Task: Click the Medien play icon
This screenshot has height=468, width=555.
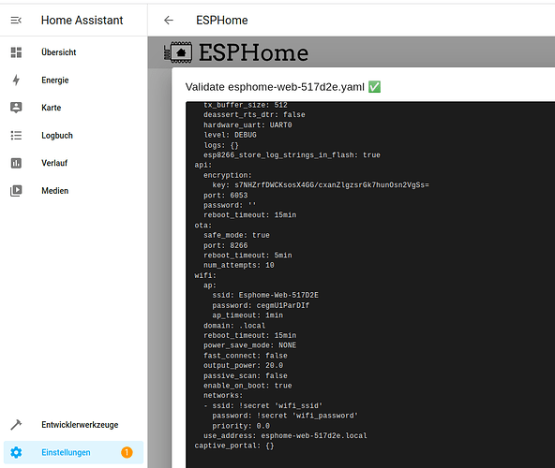Action: point(16,191)
